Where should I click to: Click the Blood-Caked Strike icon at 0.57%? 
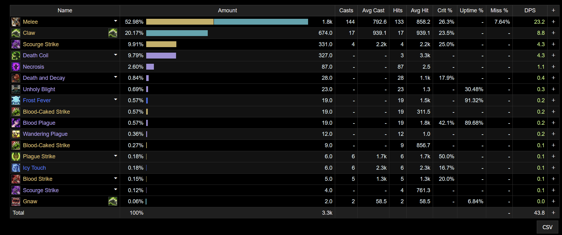click(x=16, y=112)
